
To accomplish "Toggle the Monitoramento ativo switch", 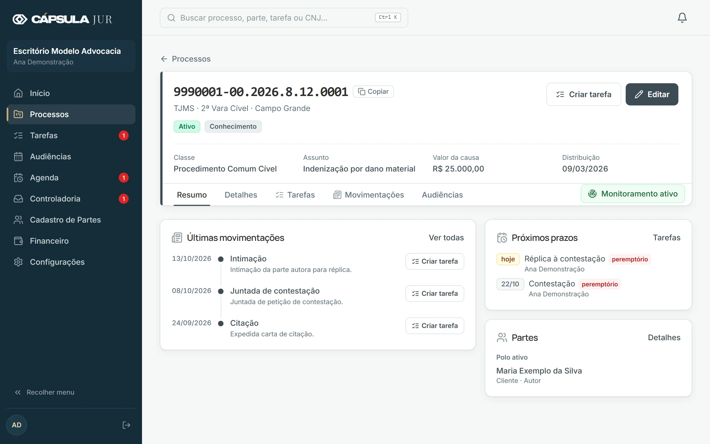I will click(x=633, y=194).
